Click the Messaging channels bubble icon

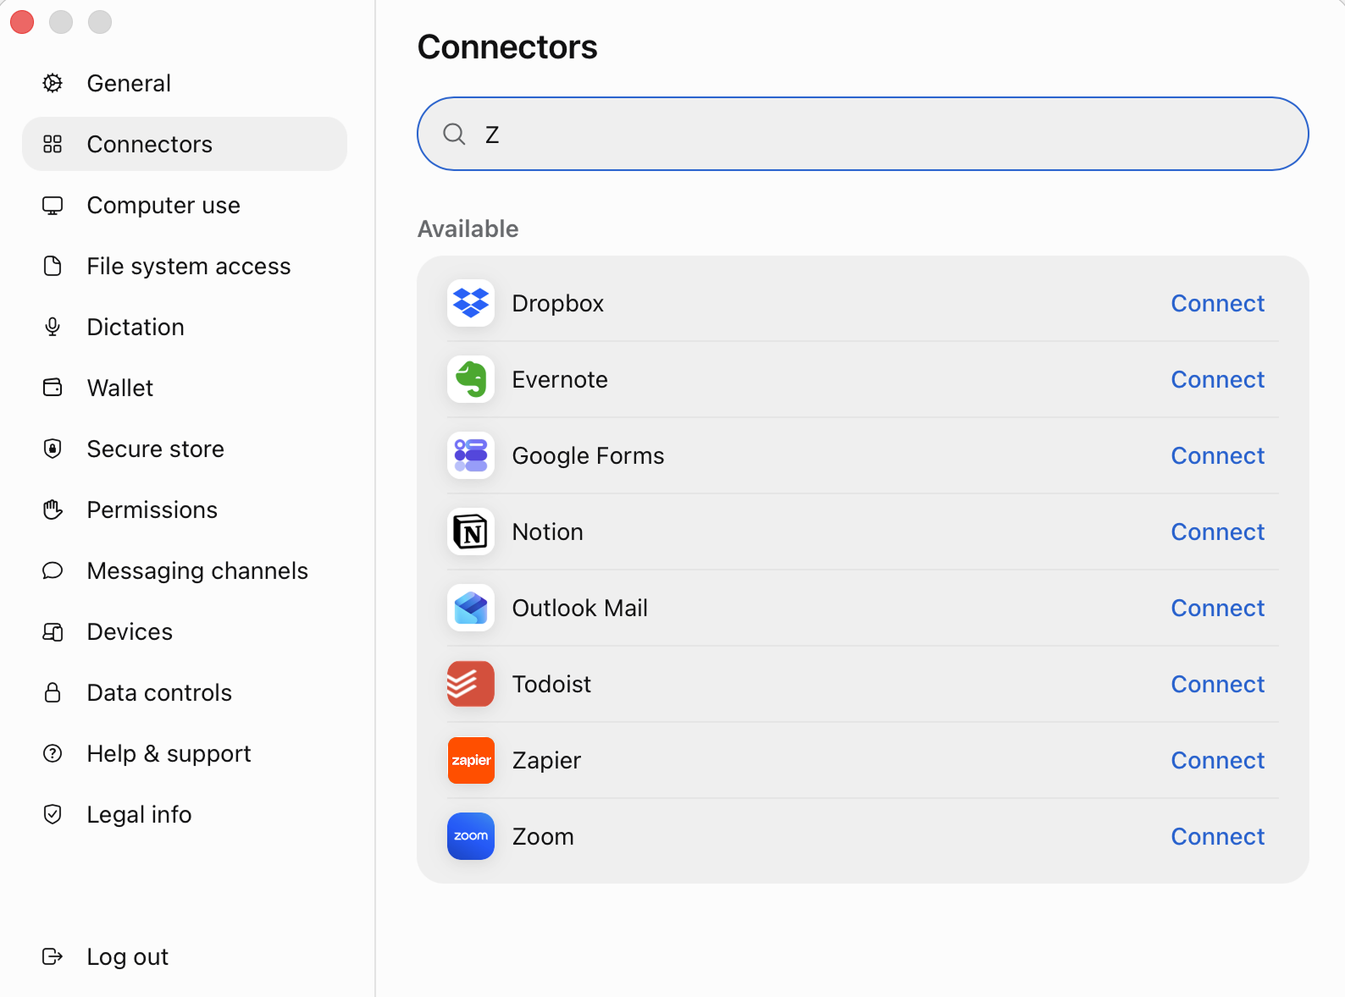pyautogui.click(x=53, y=570)
